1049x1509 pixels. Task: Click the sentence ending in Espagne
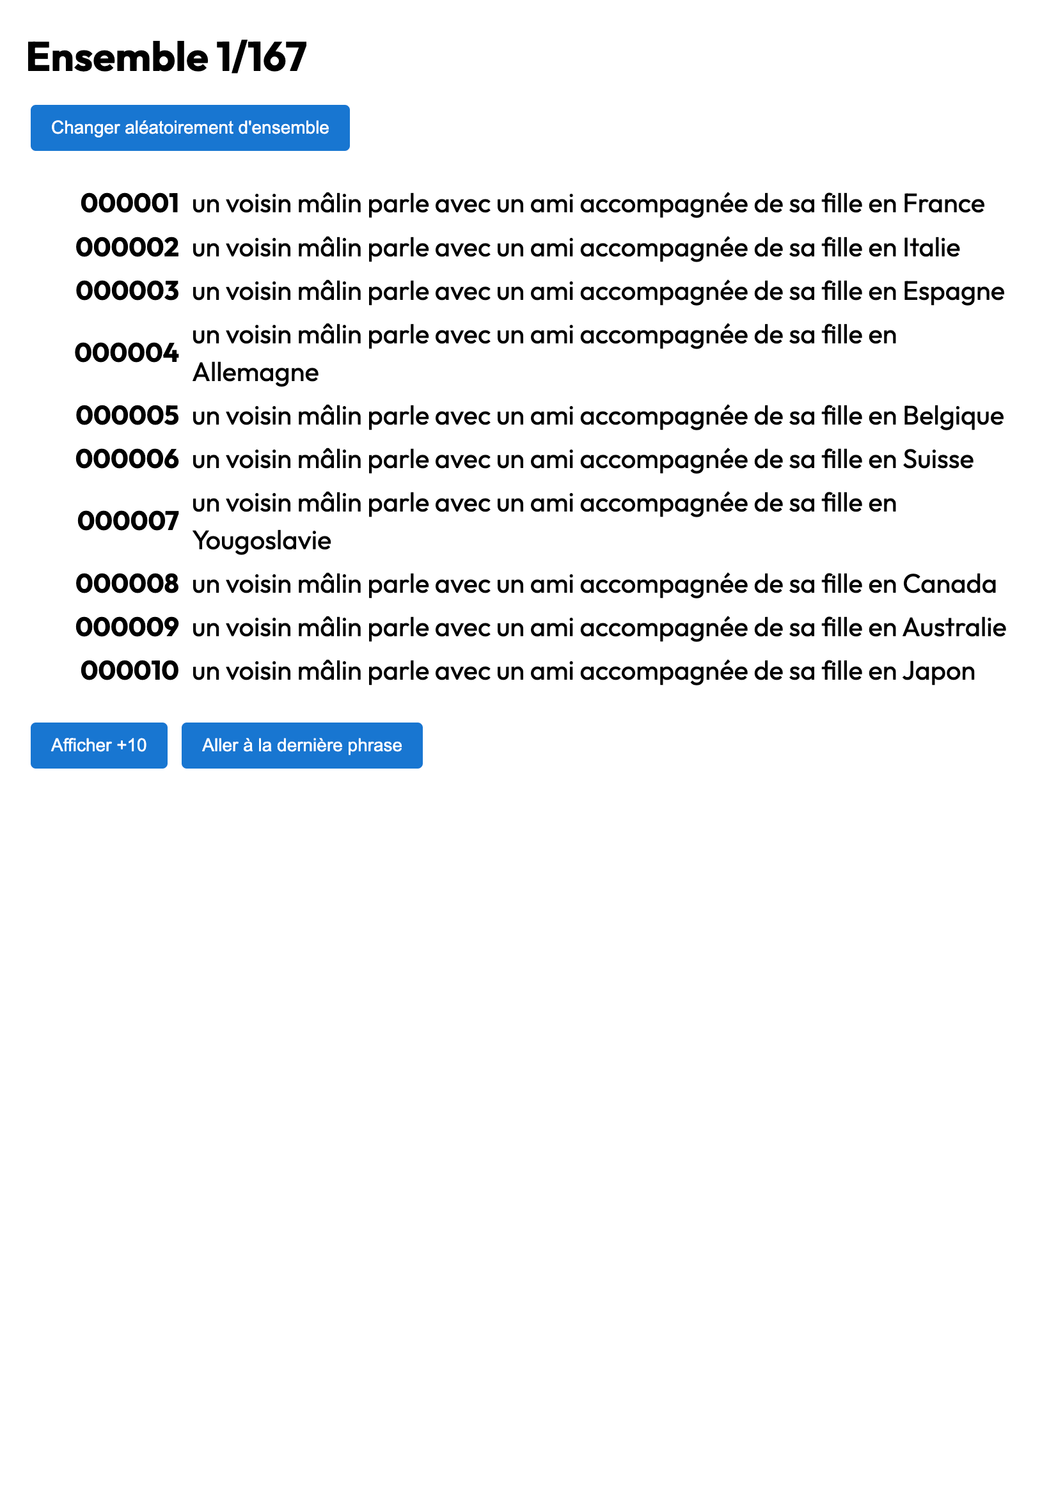pyautogui.click(x=597, y=292)
